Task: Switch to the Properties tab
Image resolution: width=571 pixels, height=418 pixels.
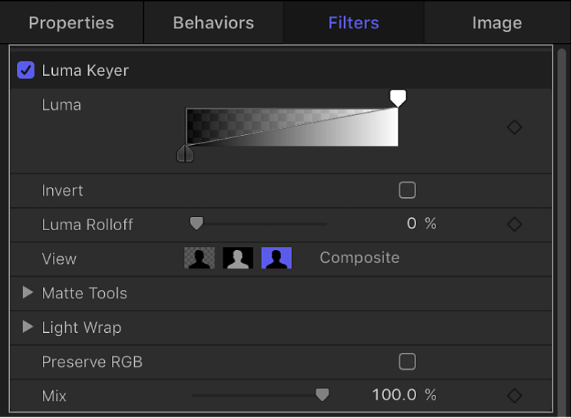Action: pos(71,23)
